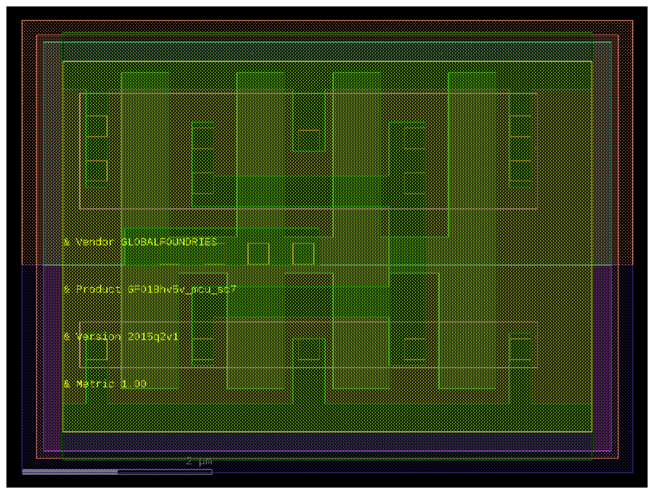Screen dimensions: 654x494
Task: Click the '& Version 2015q2v1' text label
Action: pyautogui.click(x=121, y=337)
